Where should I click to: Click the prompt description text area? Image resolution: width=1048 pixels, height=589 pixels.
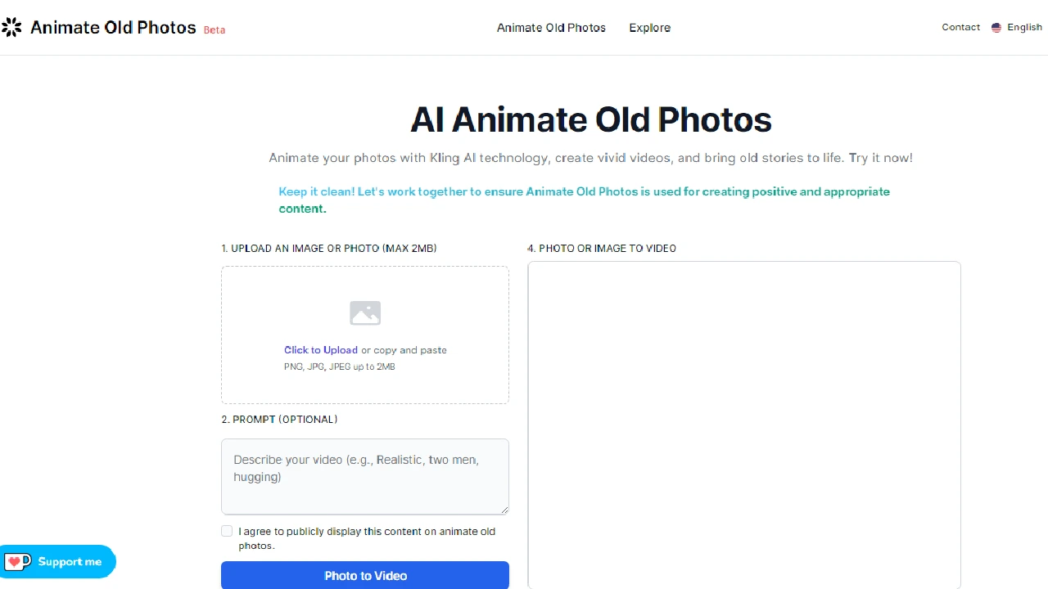coord(365,476)
